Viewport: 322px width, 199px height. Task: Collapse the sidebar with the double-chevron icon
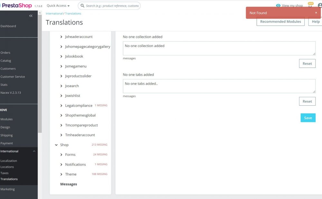31,15
